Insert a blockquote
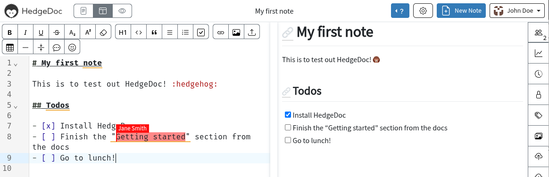Screen dimensions: 549x177 pyautogui.click(x=154, y=32)
